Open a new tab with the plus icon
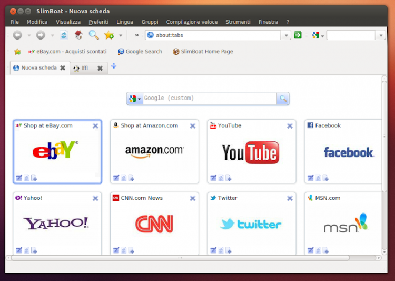The image size is (395, 281). pos(114,66)
